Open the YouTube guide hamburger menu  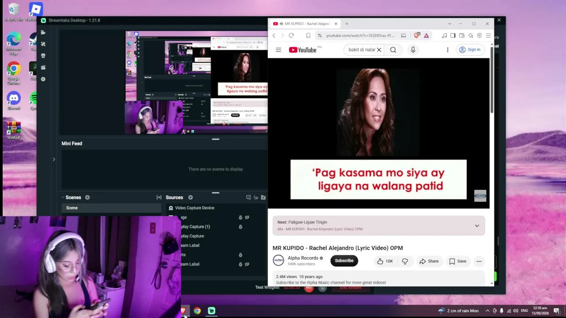278,50
